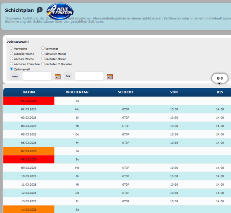The image size is (231, 213).
Task: Click the orange 07.03.2026 date cell
Action: click(29, 151)
